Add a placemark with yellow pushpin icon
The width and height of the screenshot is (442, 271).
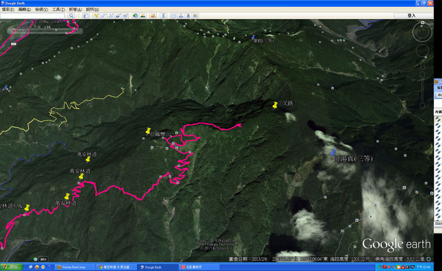coord(96,16)
